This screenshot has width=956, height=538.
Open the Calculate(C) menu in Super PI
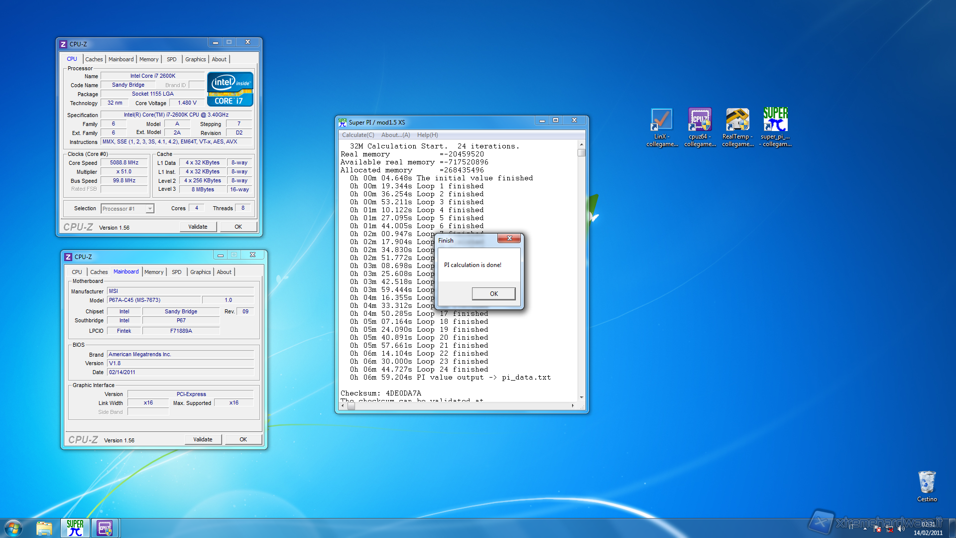pos(358,135)
